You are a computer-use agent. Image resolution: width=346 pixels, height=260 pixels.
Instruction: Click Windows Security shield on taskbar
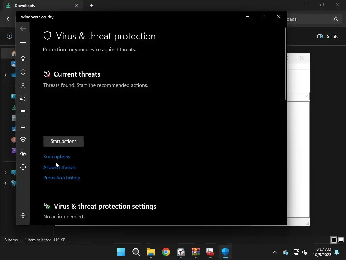tap(225, 252)
